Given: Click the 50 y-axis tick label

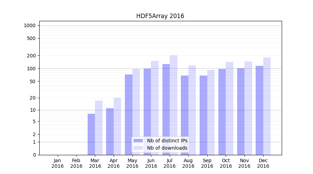Looking at the screenshot, I should pos(32,81).
